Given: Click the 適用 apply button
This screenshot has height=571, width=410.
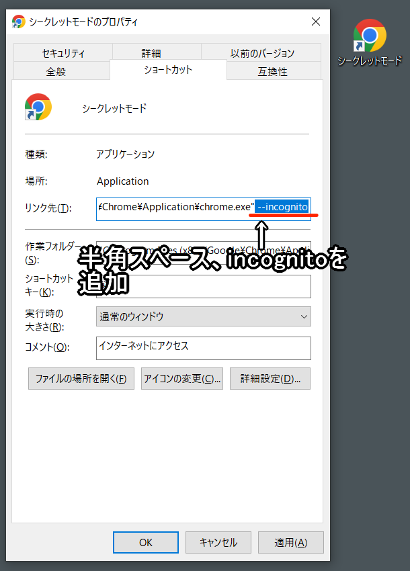Looking at the screenshot, I should (291, 543).
